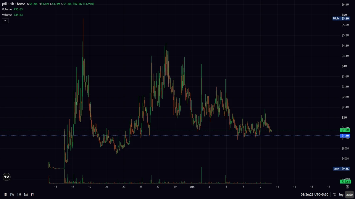Select the 1M time range
This screenshot has height=199, width=355.
[x=19, y=195]
